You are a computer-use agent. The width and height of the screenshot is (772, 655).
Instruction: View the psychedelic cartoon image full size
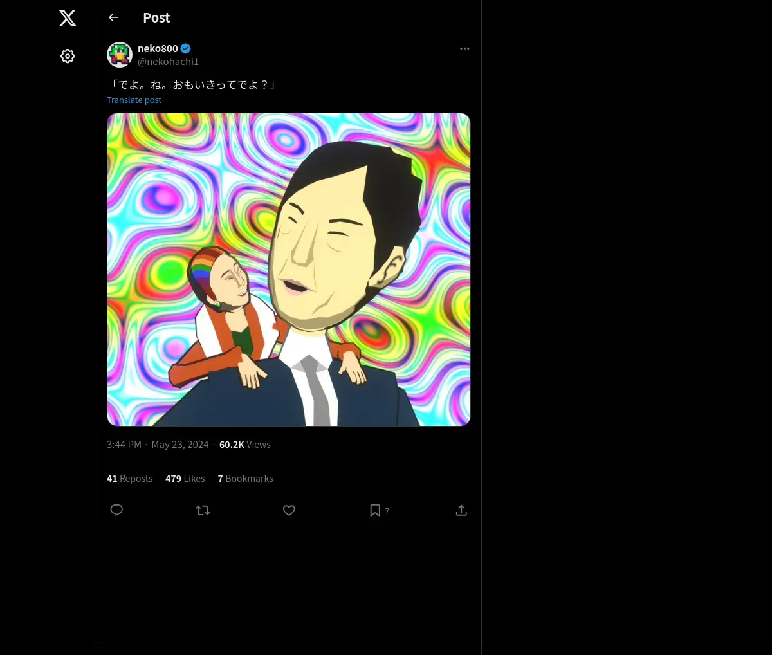pos(289,270)
